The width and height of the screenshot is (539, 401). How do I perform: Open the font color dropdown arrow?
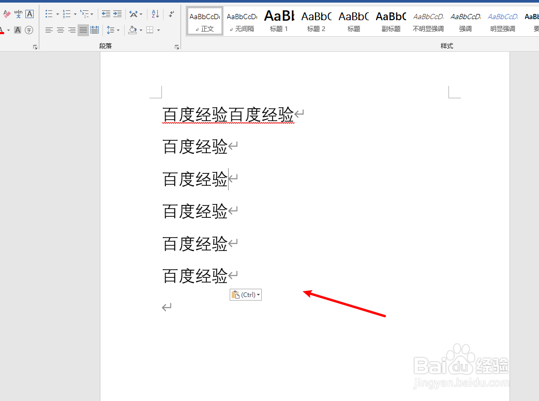pos(9,30)
